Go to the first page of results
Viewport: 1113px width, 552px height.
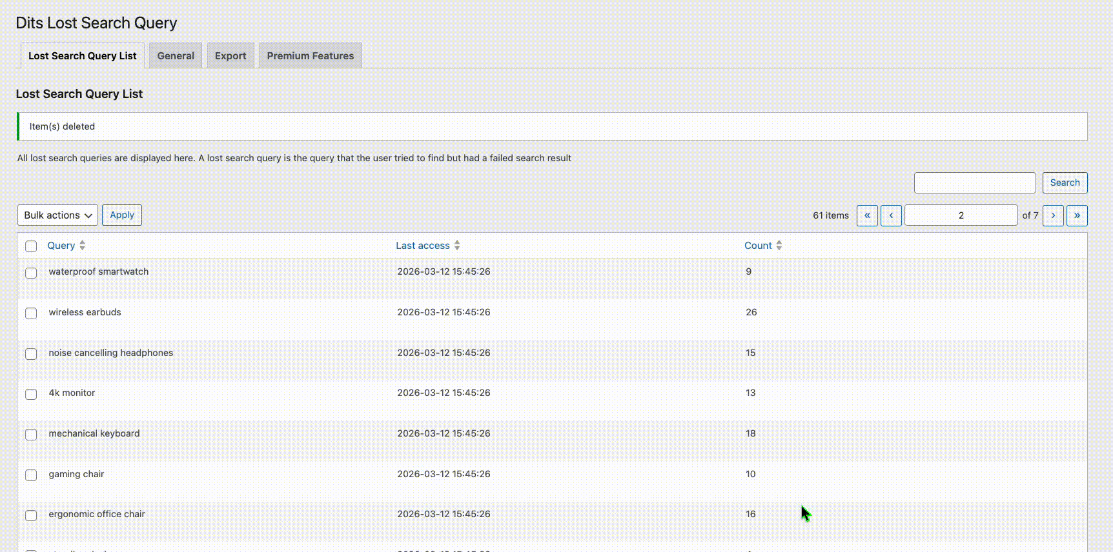[867, 215]
